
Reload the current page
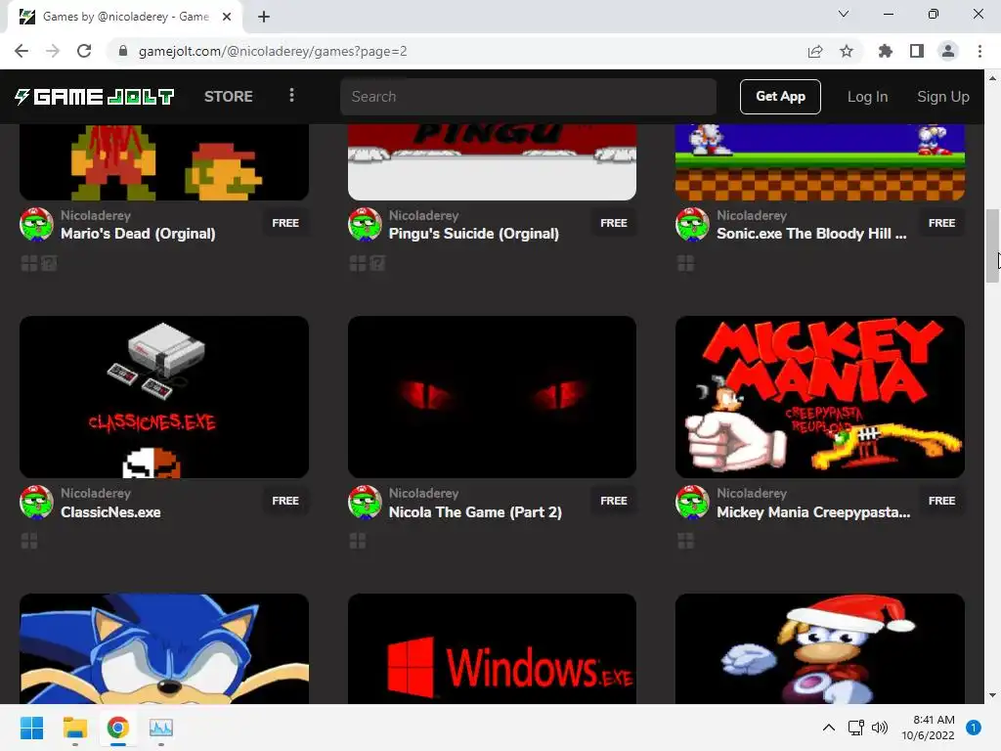[84, 51]
